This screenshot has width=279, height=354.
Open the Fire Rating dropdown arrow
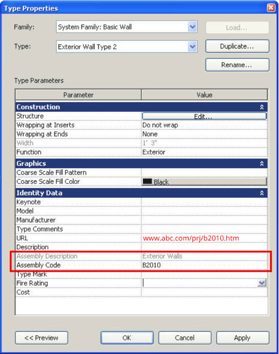[262, 283]
